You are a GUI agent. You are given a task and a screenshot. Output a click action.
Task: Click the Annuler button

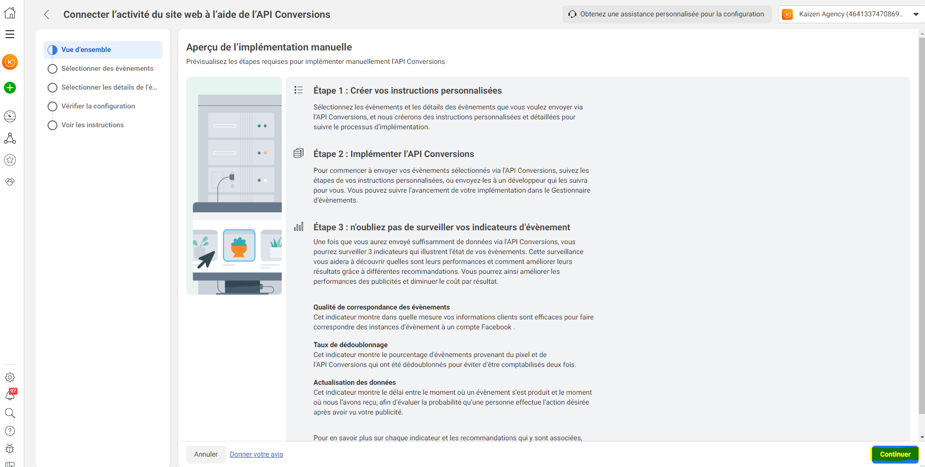[x=206, y=454]
